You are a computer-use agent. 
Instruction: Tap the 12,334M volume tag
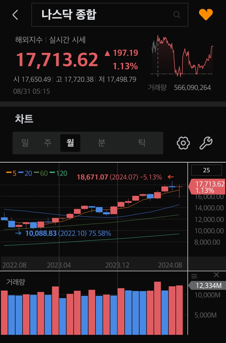pos(207,285)
